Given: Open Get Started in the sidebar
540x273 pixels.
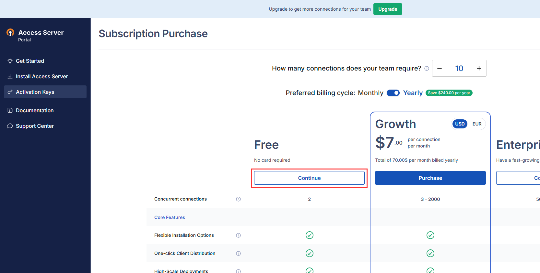Looking at the screenshot, I should [x=45, y=61].
